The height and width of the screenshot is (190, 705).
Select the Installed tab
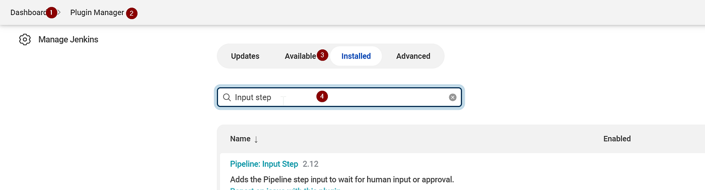click(x=356, y=56)
